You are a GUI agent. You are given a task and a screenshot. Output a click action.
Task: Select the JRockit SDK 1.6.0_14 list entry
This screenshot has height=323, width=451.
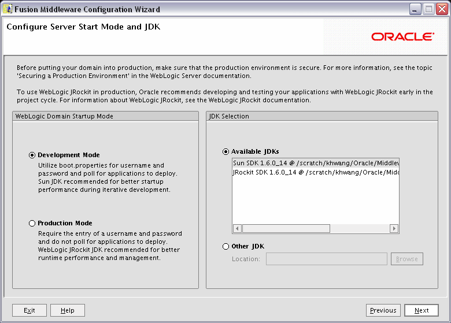pyautogui.click(x=316, y=172)
